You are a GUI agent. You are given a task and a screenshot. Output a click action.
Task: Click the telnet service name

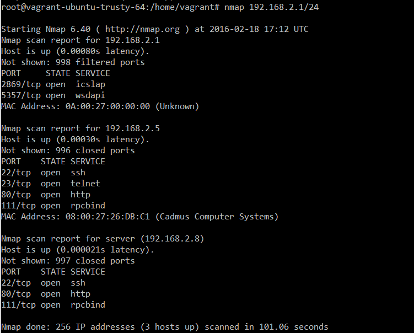tap(85, 184)
